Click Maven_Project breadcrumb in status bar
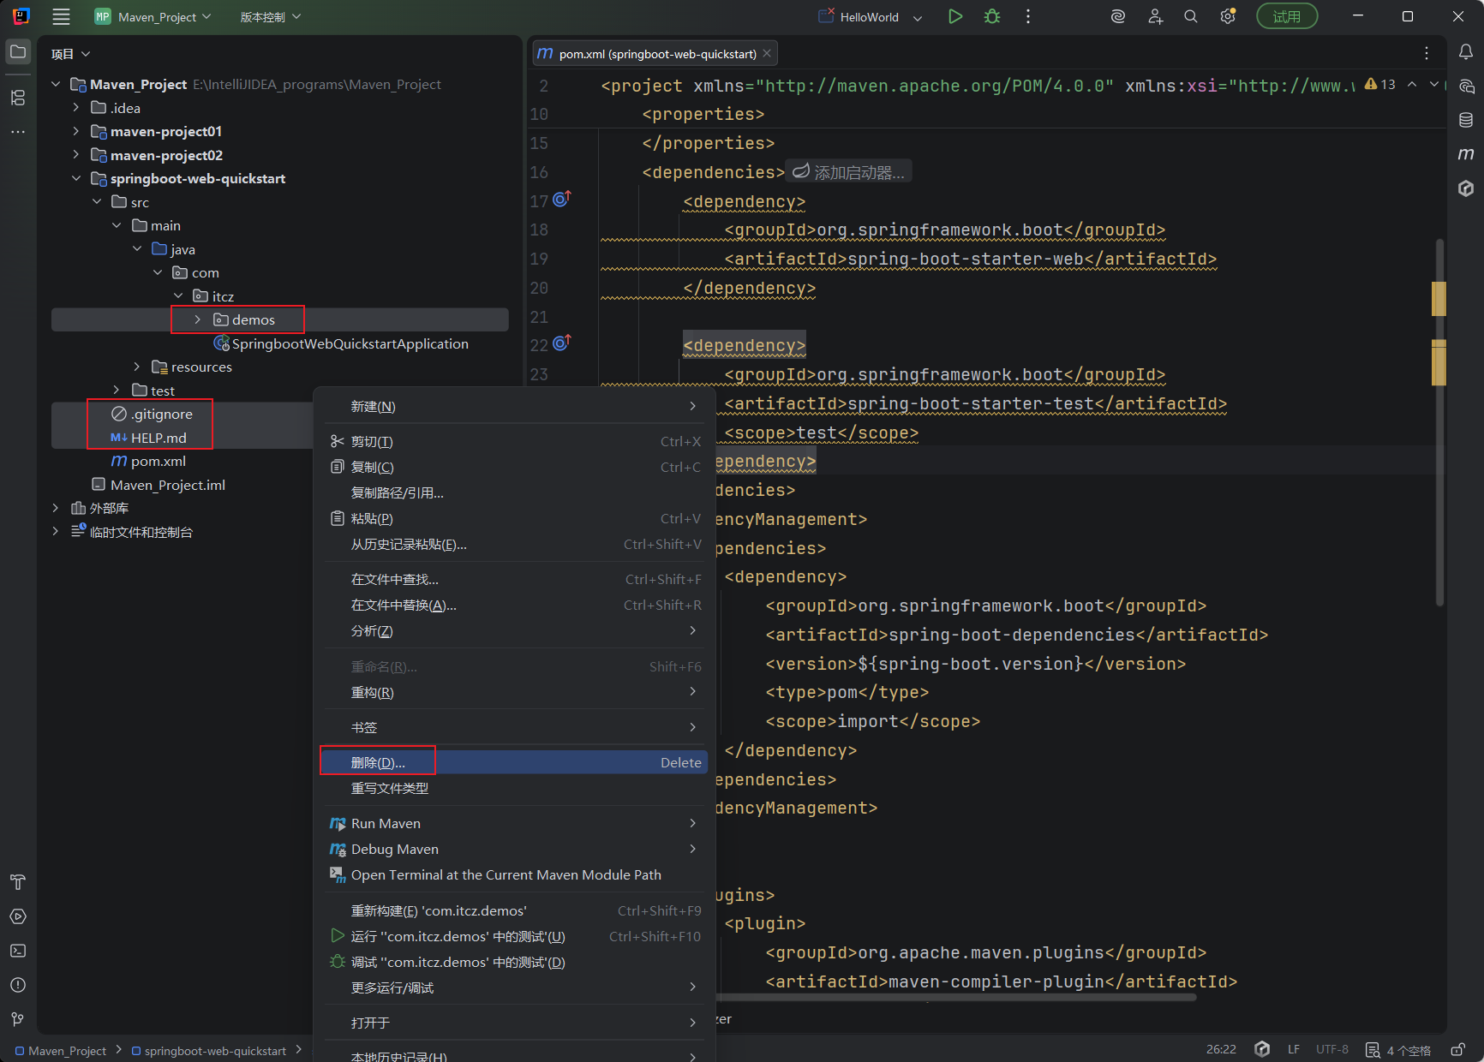 [61, 1050]
